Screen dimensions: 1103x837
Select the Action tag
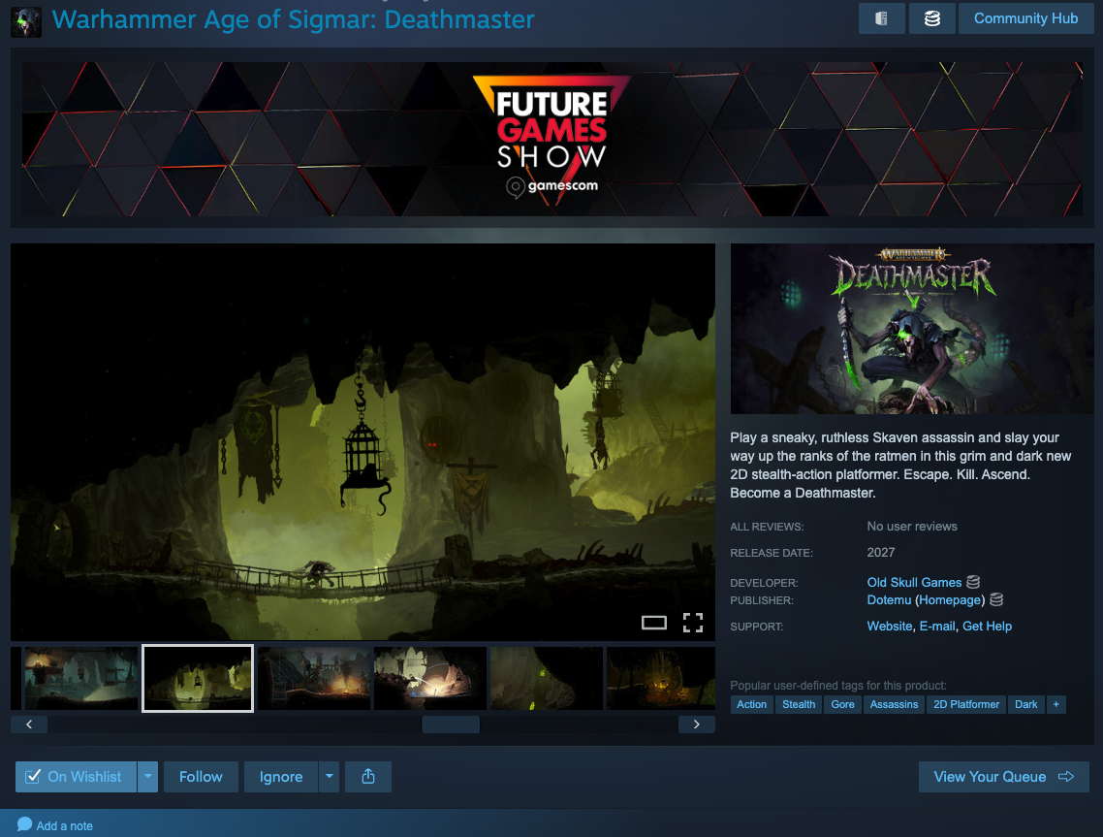pos(751,705)
